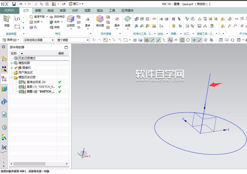This screenshot has width=247, height=174.
Task: Open the Edge Blend (边倒圆) tool
Action: point(70,20)
